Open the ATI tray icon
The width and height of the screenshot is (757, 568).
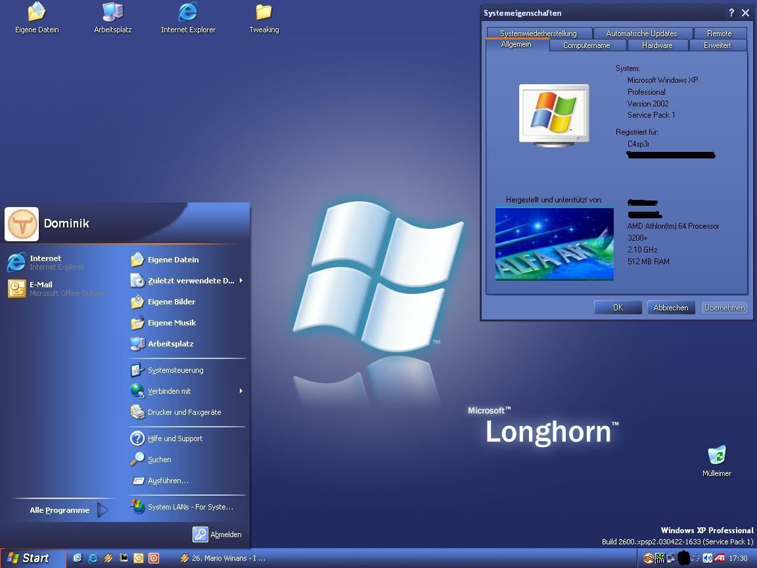click(720, 558)
